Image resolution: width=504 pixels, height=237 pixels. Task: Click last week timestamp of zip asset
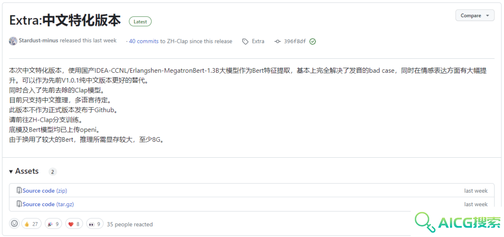tap(476, 191)
